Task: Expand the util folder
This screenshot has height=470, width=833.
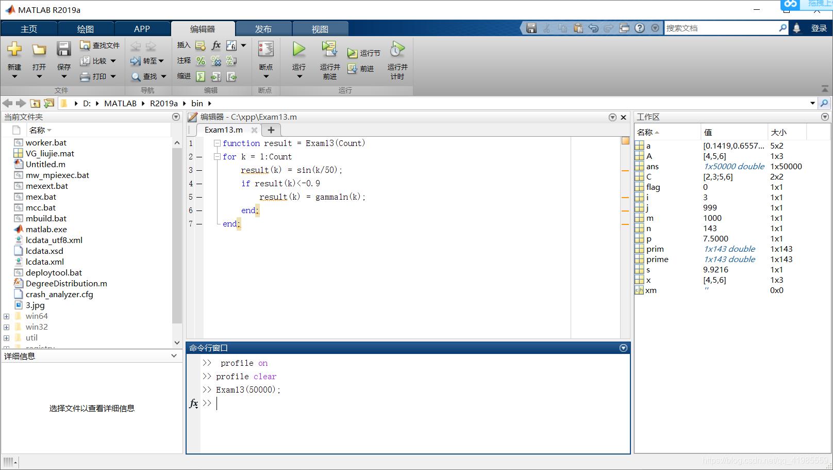Action: [x=6, y=338]
